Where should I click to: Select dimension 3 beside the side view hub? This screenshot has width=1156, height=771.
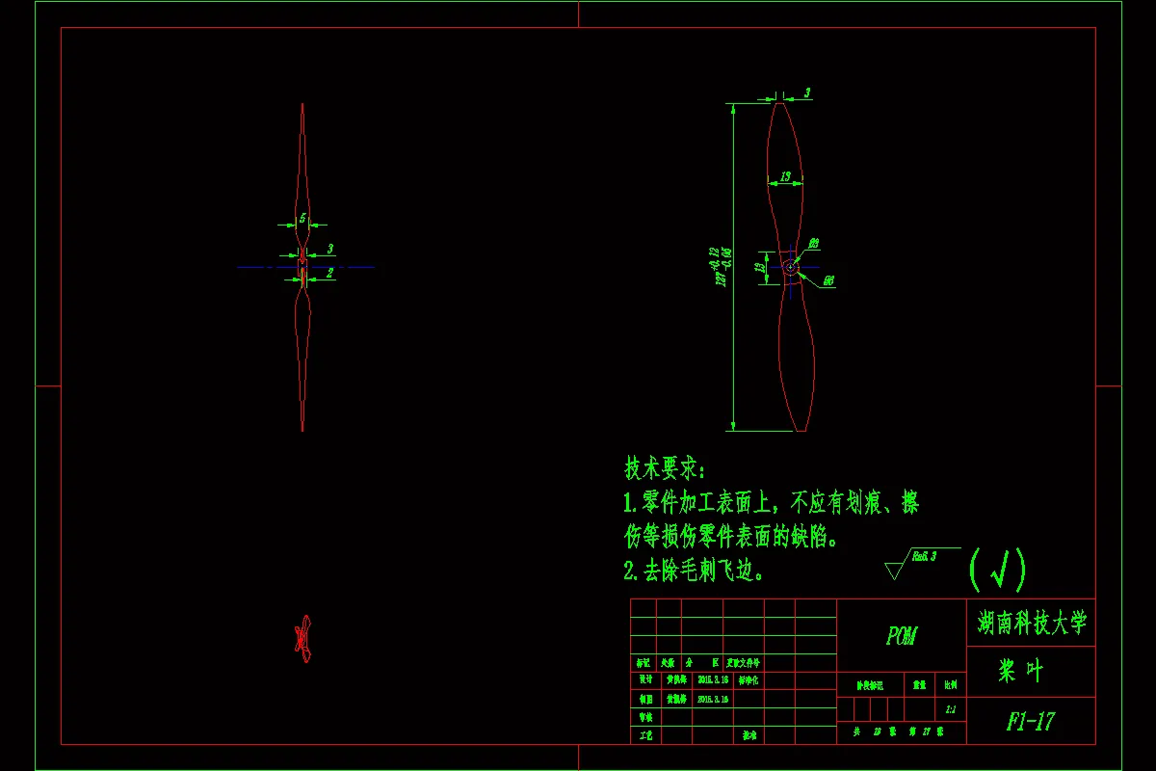coord(329,249)
